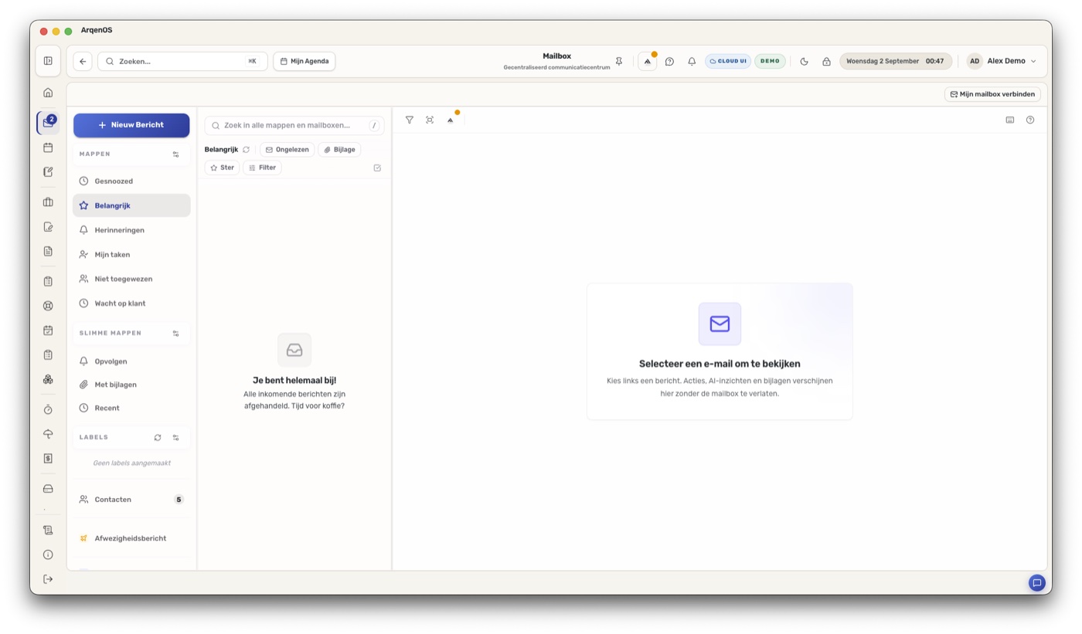The height and width of the screenshot is (634, 1082).
Task: Open Afwezigheidsbericht in the sidebar
Action: point(131,538)
